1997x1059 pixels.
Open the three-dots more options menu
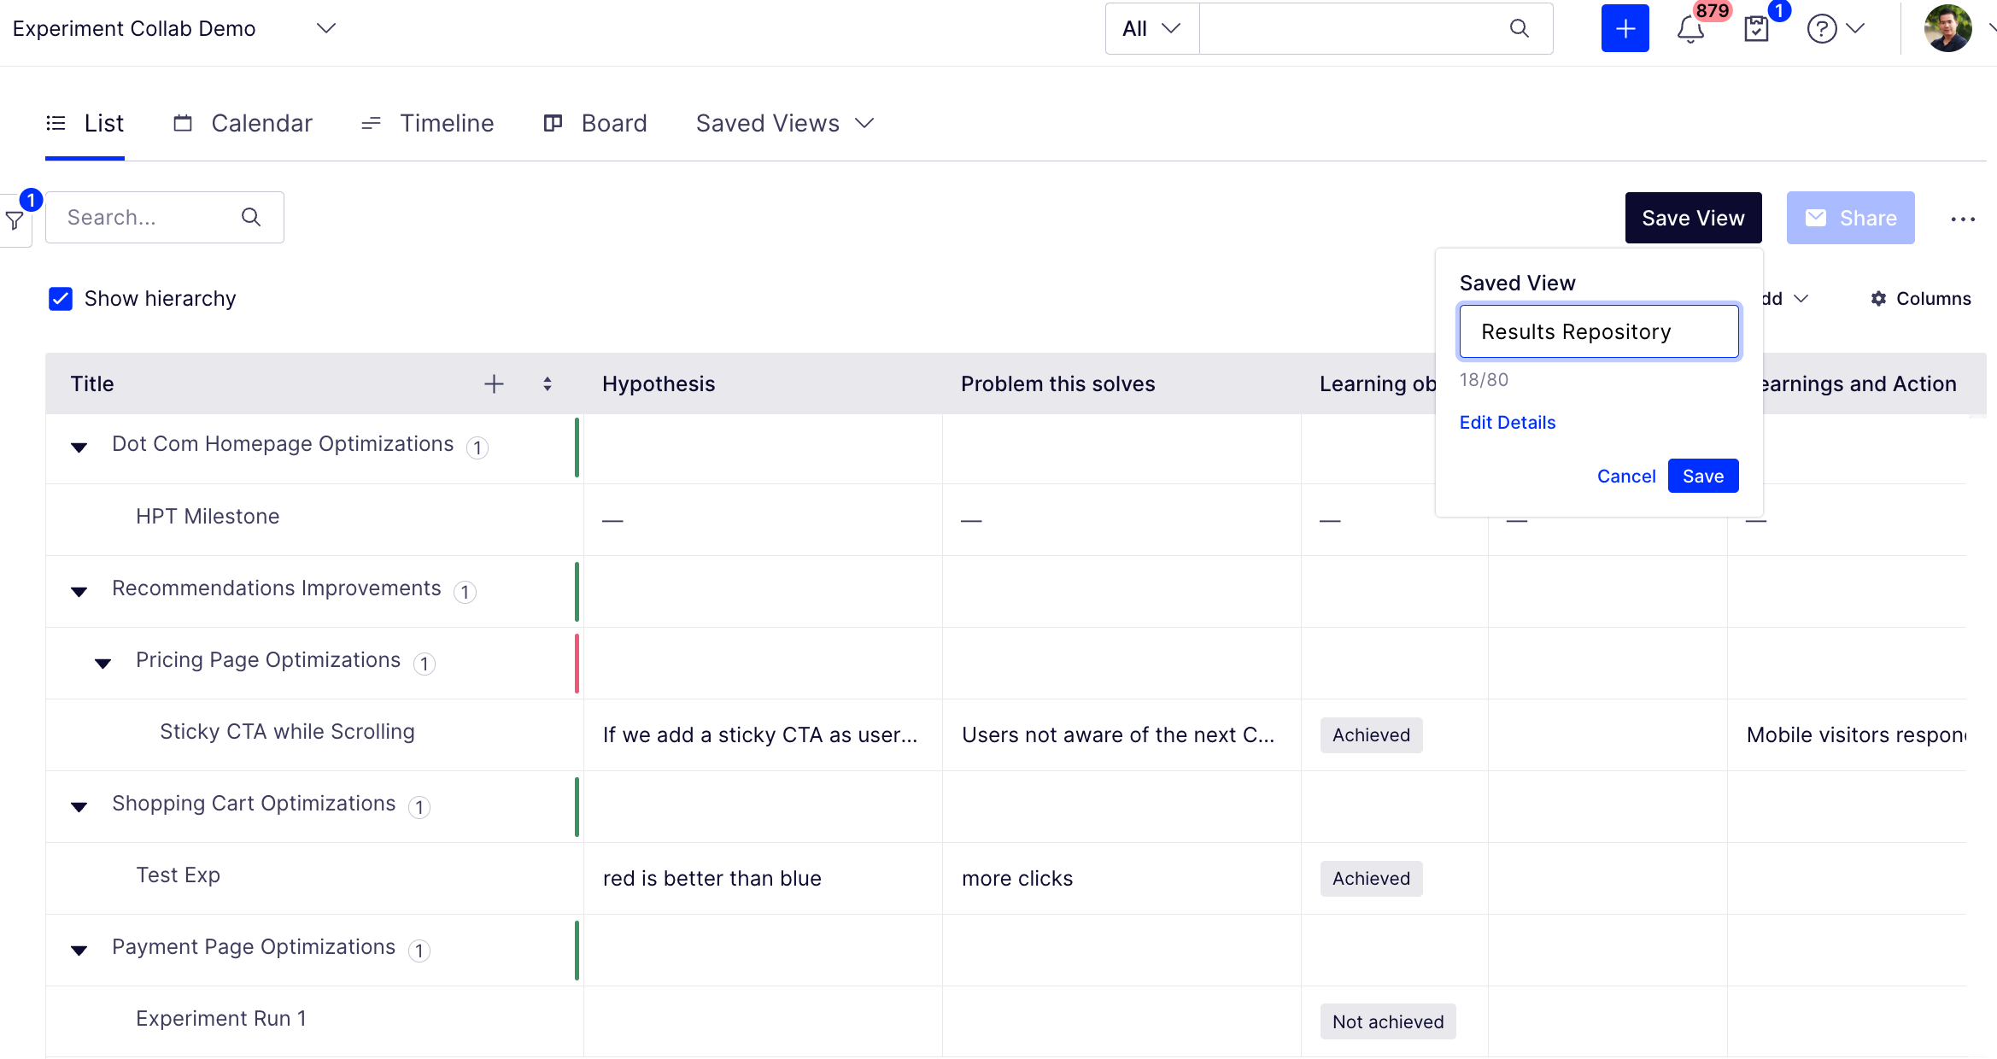tap(1962, 219)
